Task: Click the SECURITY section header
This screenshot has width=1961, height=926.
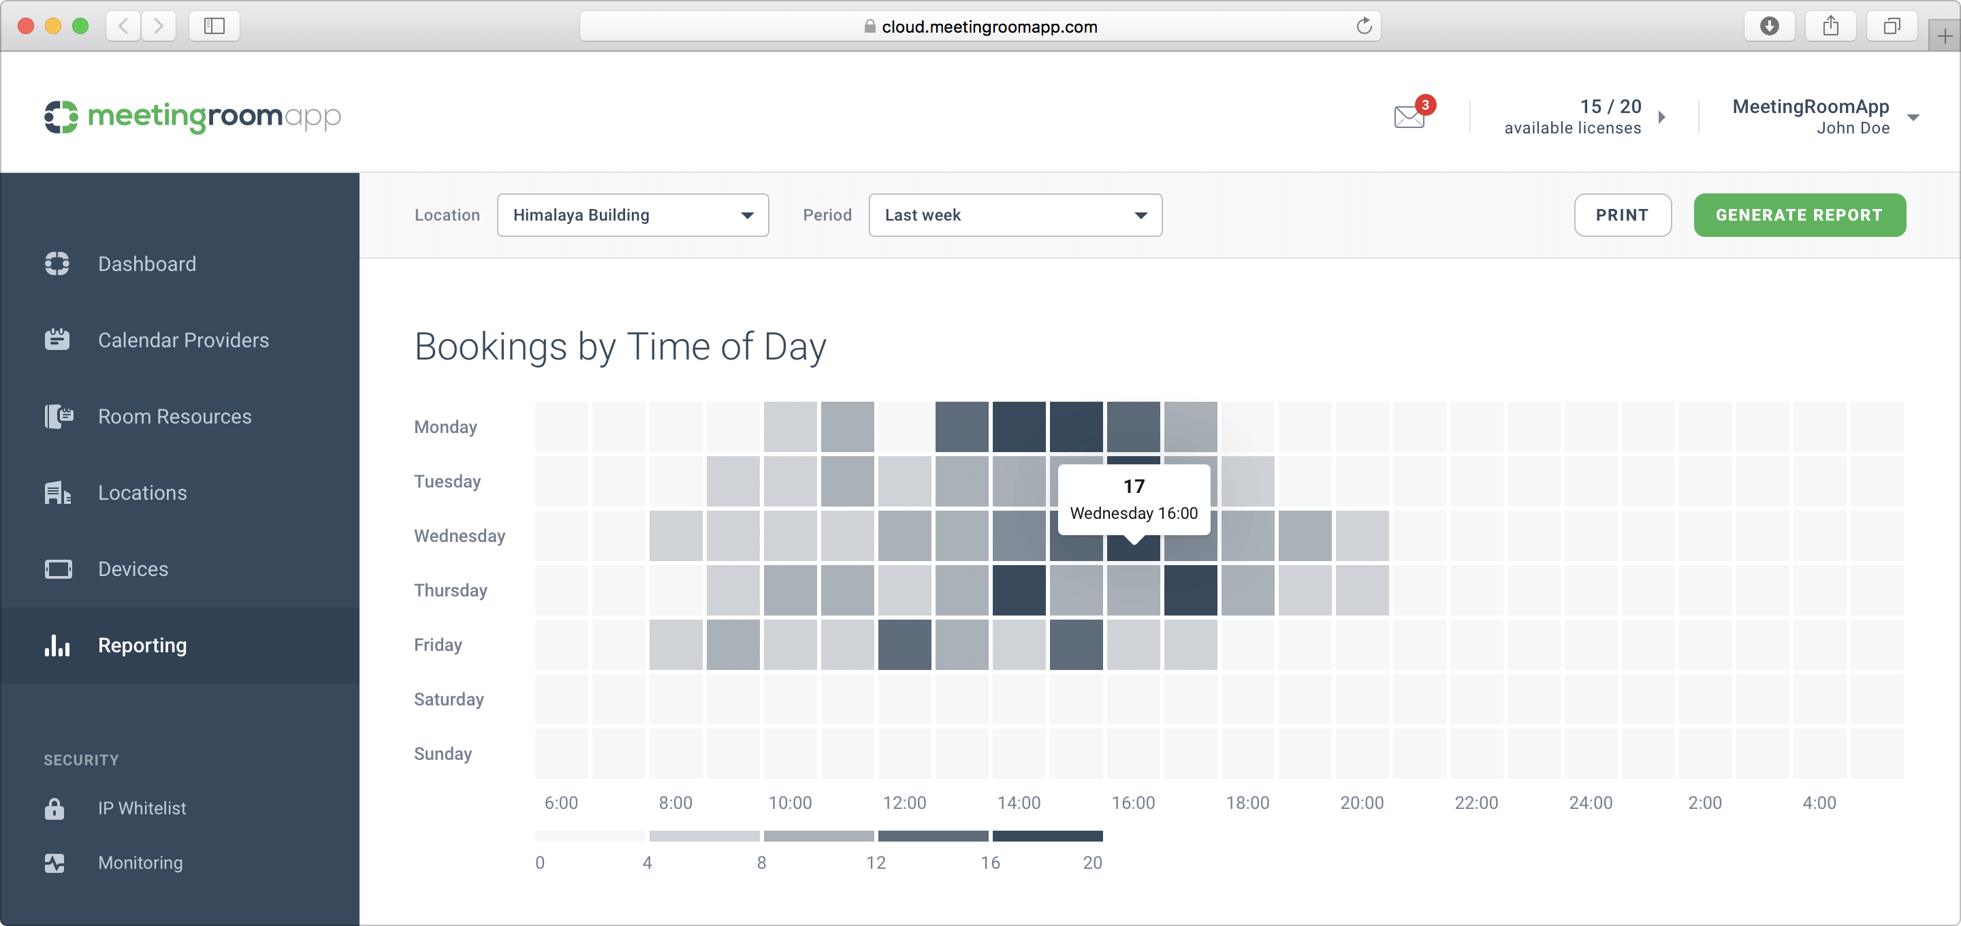Action: coord(81,760)
